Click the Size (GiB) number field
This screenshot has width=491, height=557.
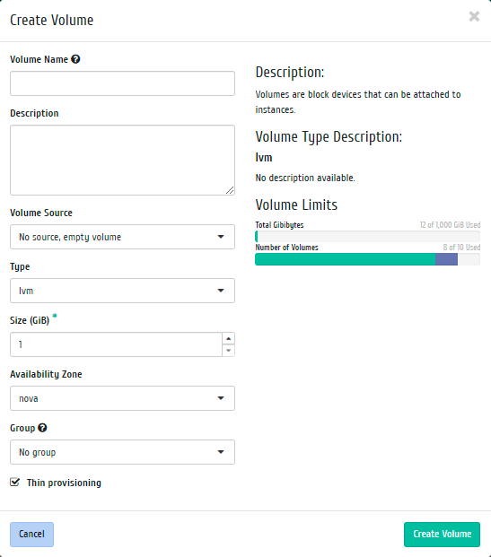pos(117,344)
